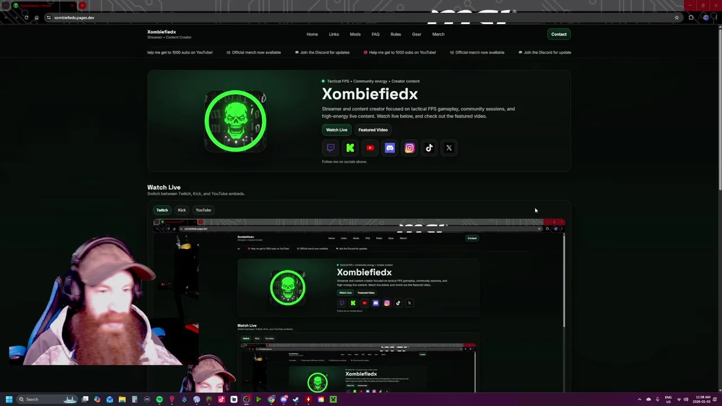Open Mods in site navigation
This screenshot has height=406, width=722.
[355, 34]
